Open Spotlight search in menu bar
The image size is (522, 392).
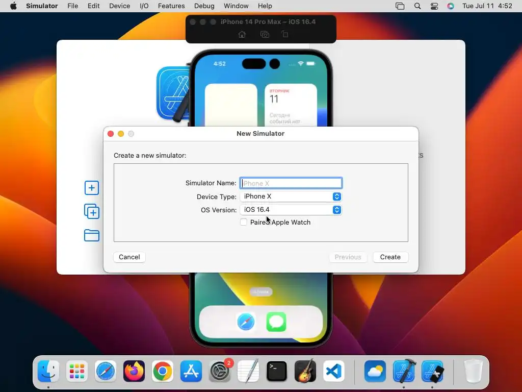point(417,6)
